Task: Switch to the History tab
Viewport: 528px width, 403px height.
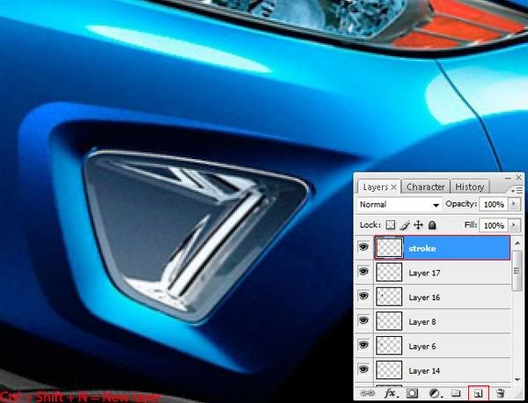Action: [469, 187]
